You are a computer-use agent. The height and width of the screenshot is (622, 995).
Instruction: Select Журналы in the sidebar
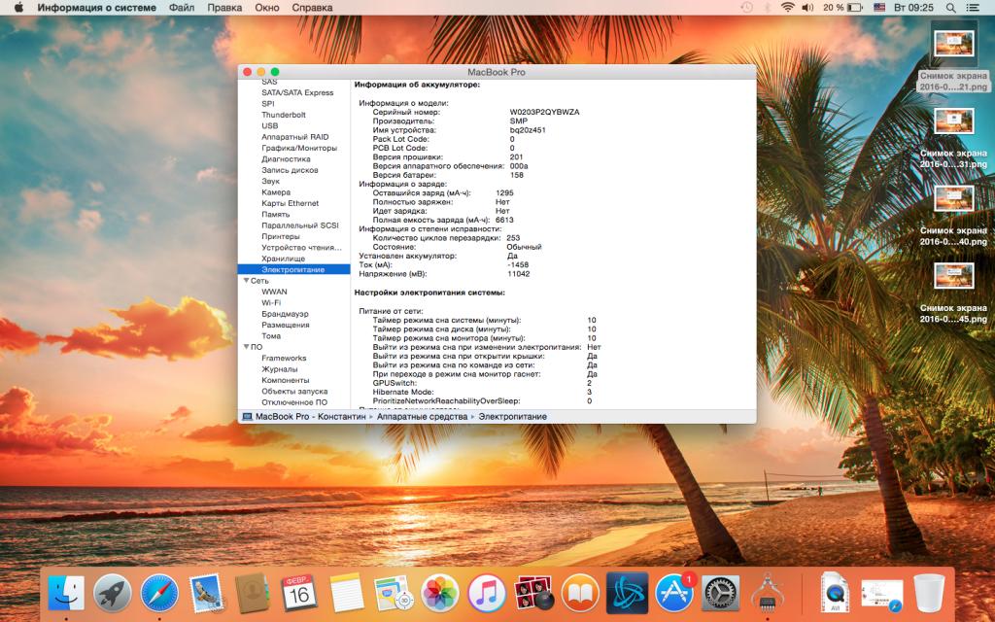(279, 369)
